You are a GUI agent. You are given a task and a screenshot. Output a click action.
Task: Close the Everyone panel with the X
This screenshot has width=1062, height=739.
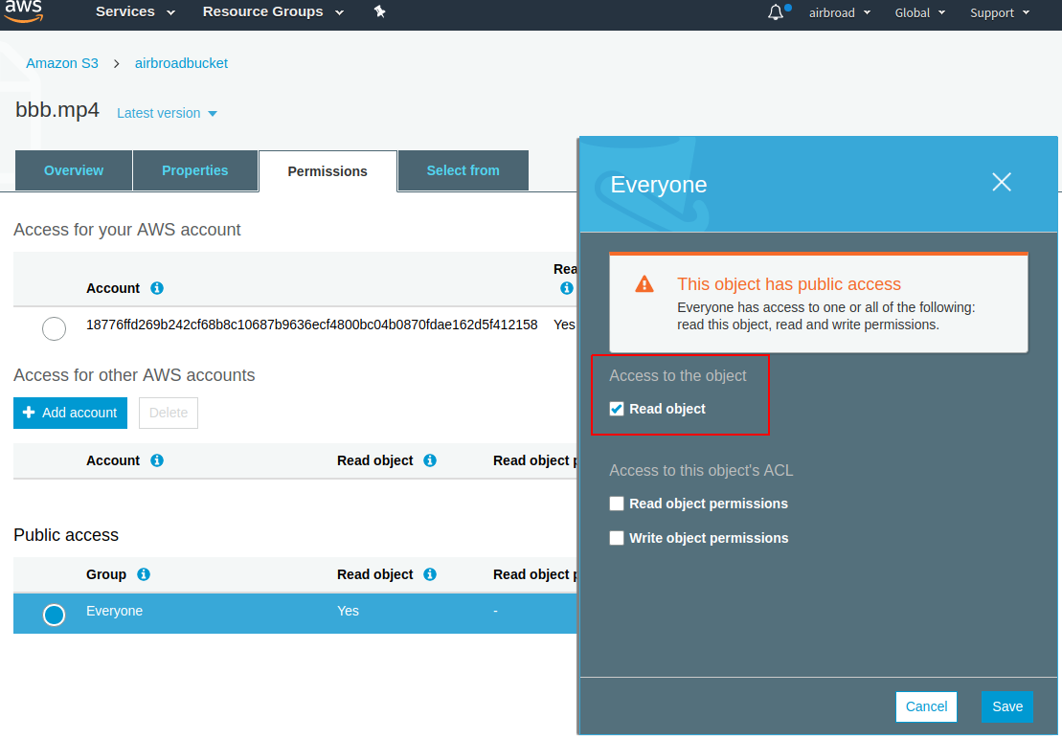(1001, 182)
